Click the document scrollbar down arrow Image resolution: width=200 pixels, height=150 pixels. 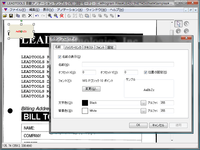pyautogui.click(x=172, y=140)
